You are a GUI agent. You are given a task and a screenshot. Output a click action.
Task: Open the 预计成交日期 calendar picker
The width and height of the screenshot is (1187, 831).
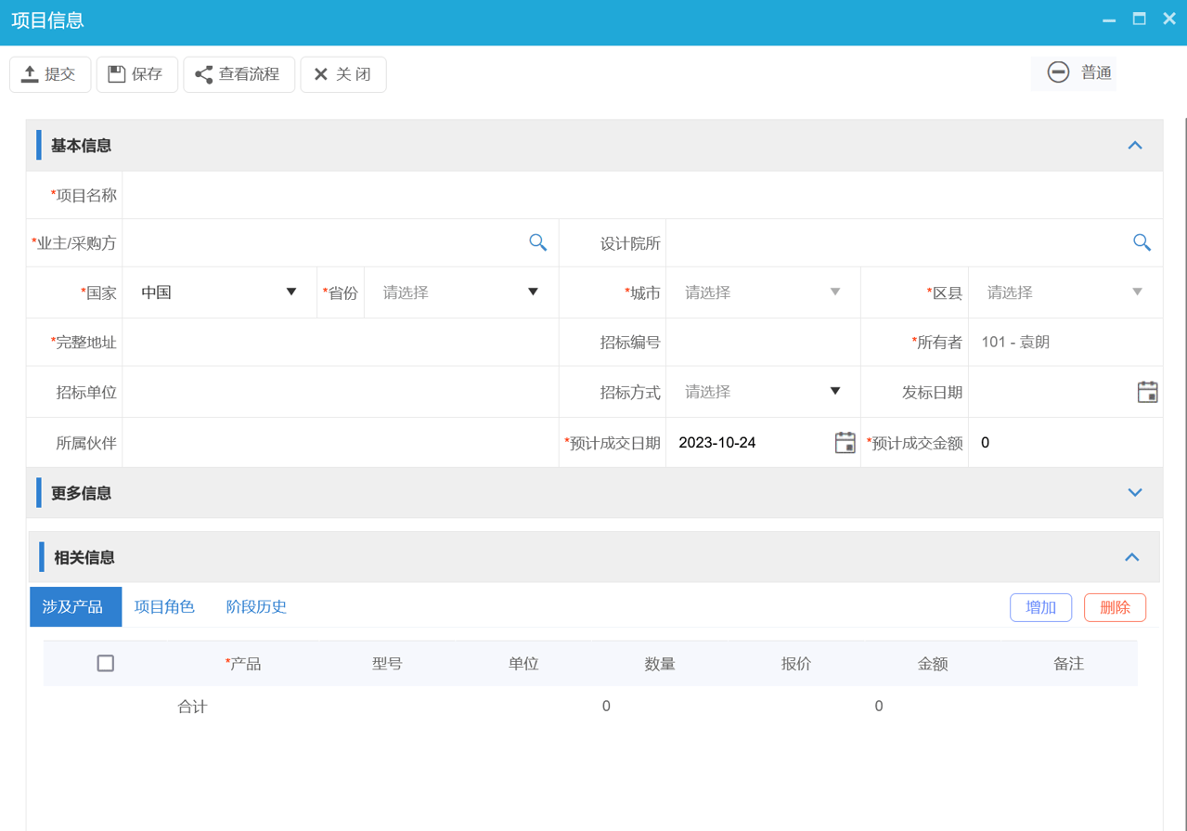click(x=845, y=443)
